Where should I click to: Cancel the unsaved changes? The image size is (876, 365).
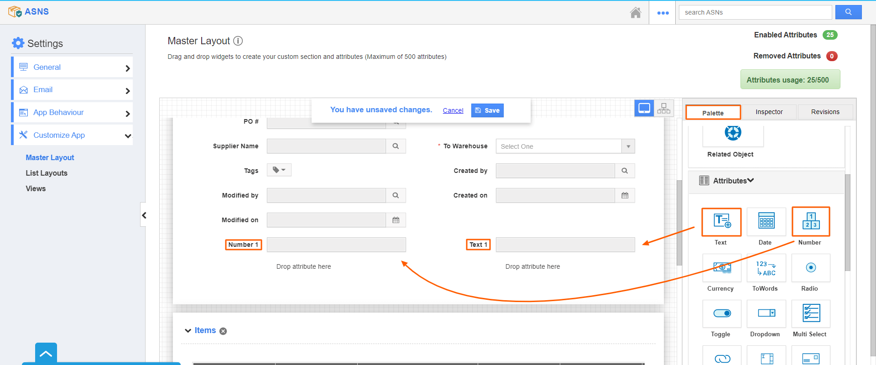click(x=453, y=110)
